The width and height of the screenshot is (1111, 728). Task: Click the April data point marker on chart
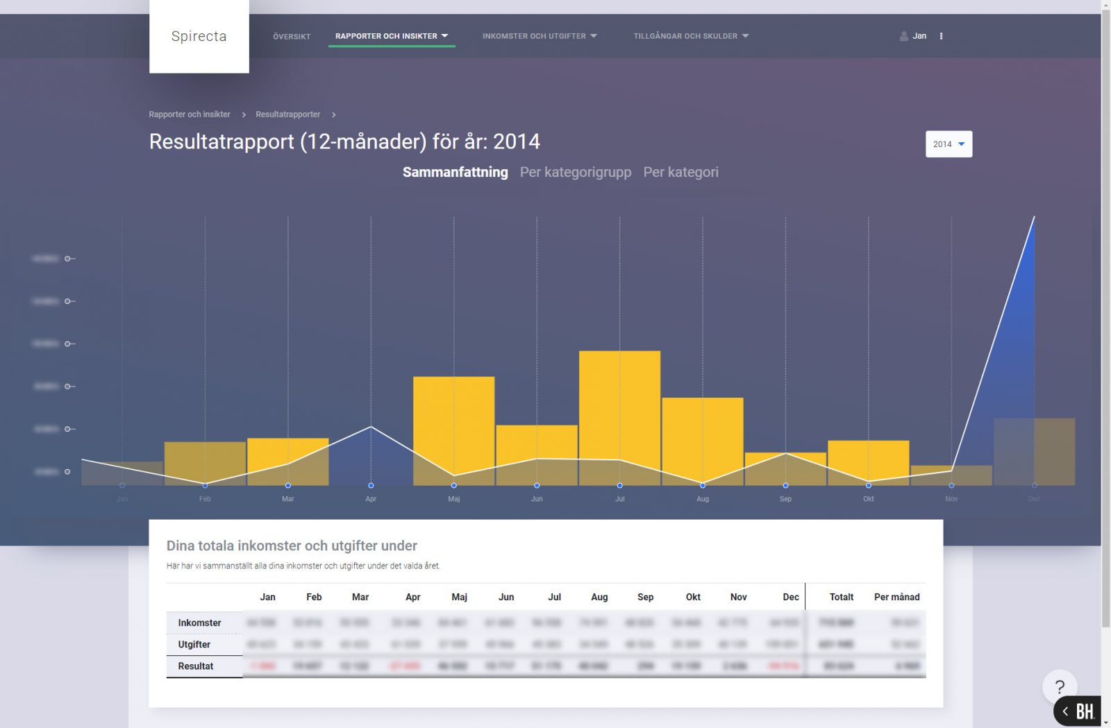(x=371, y=485)
